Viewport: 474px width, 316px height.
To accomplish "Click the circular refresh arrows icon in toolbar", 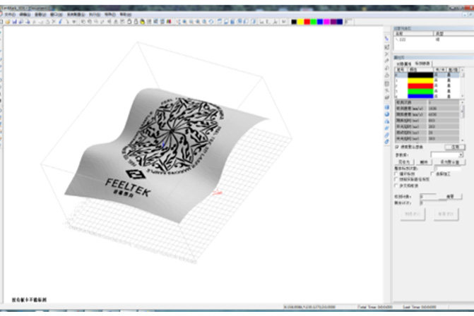I will coord(211,22).
